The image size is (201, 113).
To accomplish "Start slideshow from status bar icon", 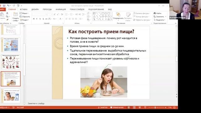I will tap(145, 107).
